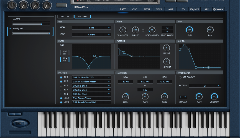Switch to the EASY tab

point(123,9)
